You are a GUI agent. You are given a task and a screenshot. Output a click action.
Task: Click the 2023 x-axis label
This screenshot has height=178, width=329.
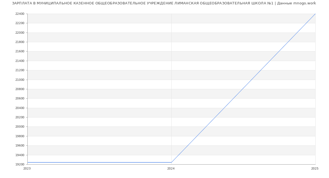[x=27, y=168]
